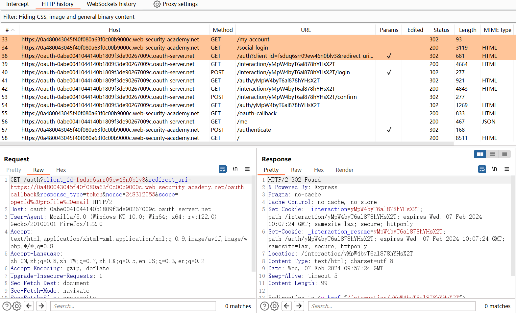Click the Request search help icon

7,306
